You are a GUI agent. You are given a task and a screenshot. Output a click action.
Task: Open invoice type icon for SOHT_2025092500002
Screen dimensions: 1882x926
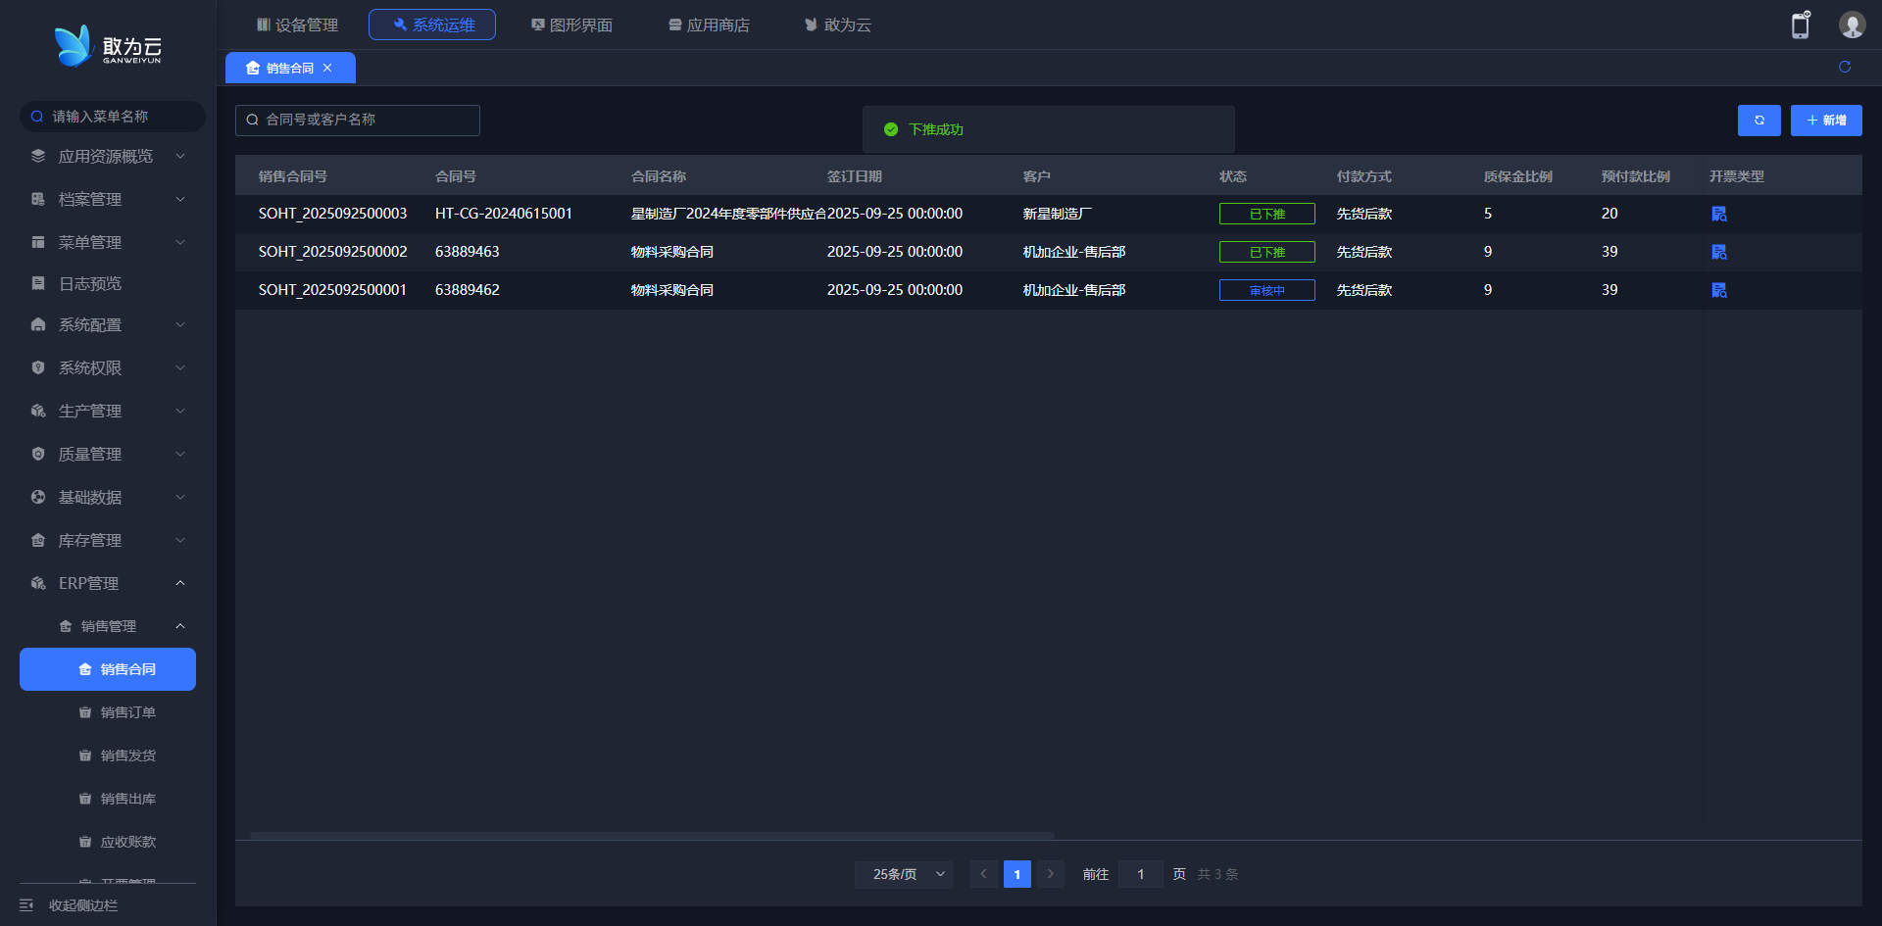click(1718, 252)
